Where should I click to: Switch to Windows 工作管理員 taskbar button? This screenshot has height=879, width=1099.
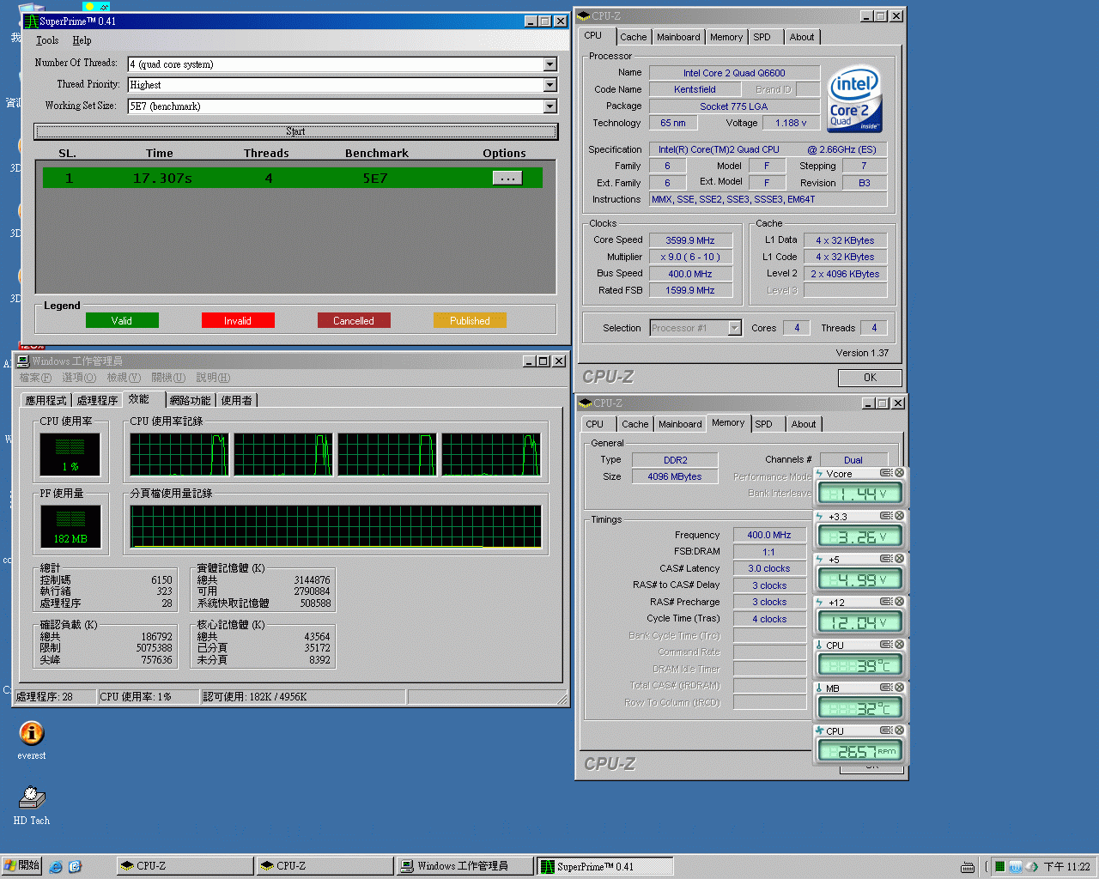[x=464, y=866]
